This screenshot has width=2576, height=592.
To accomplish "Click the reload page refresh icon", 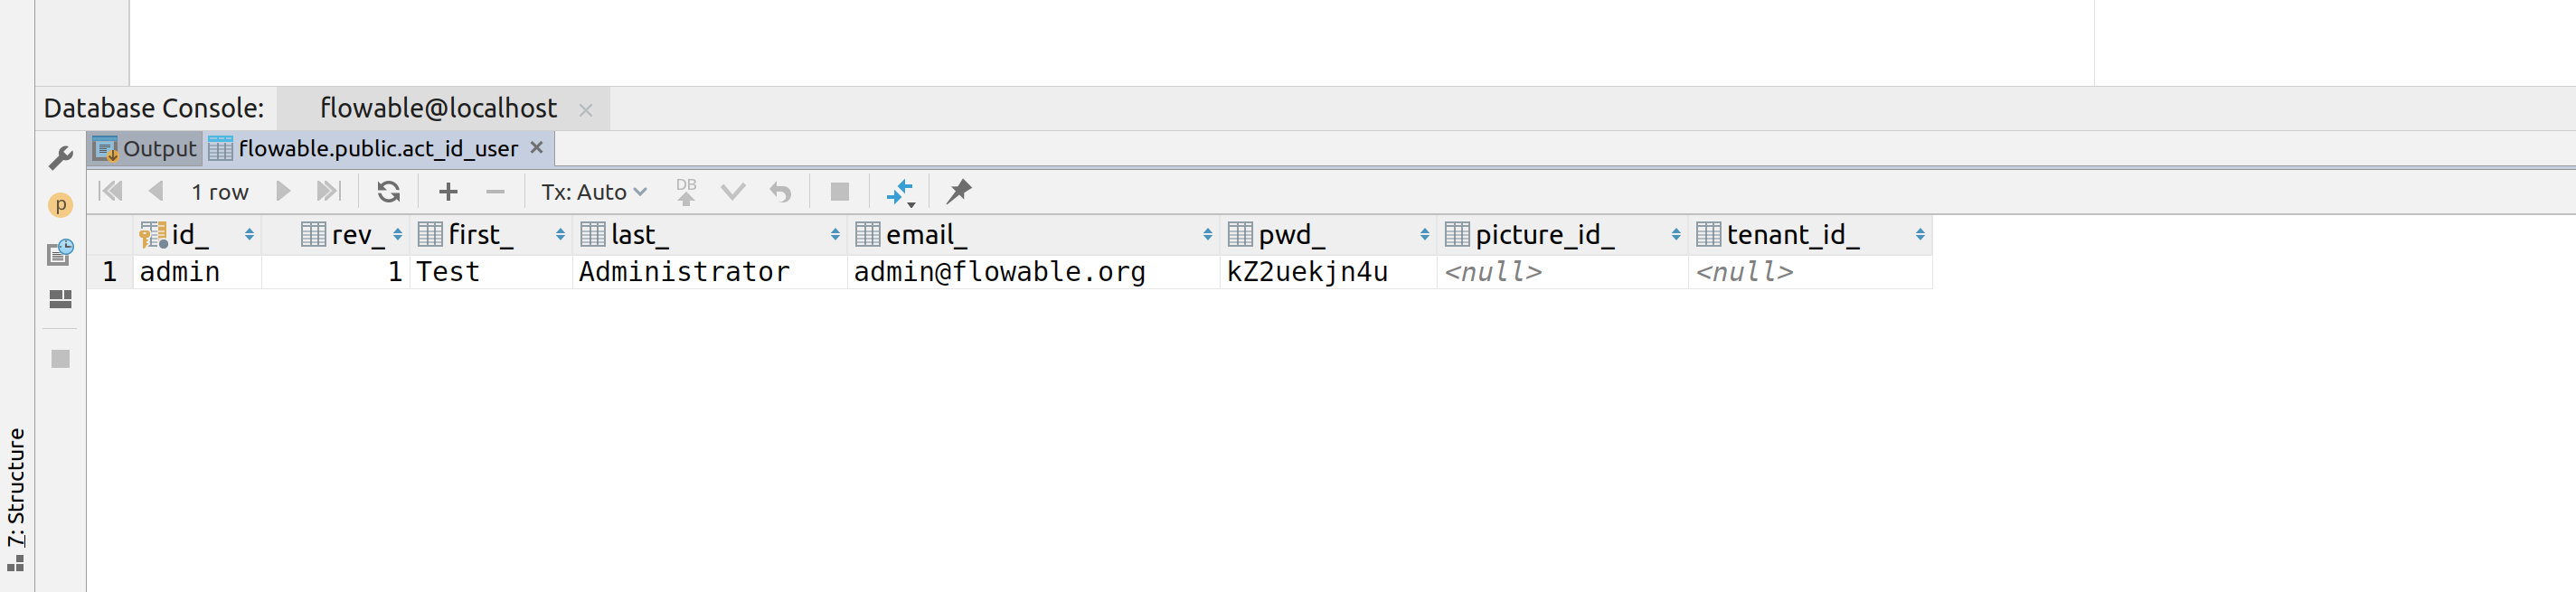I will (x=388, y=191).
